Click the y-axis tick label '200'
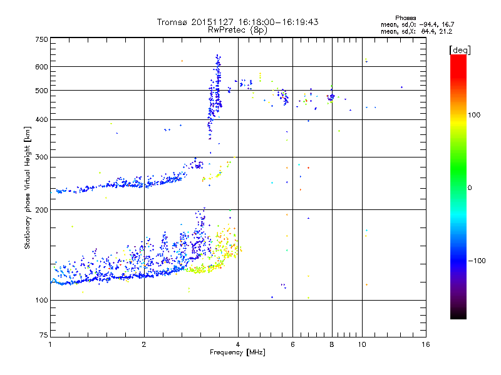 tap(41, 210)
